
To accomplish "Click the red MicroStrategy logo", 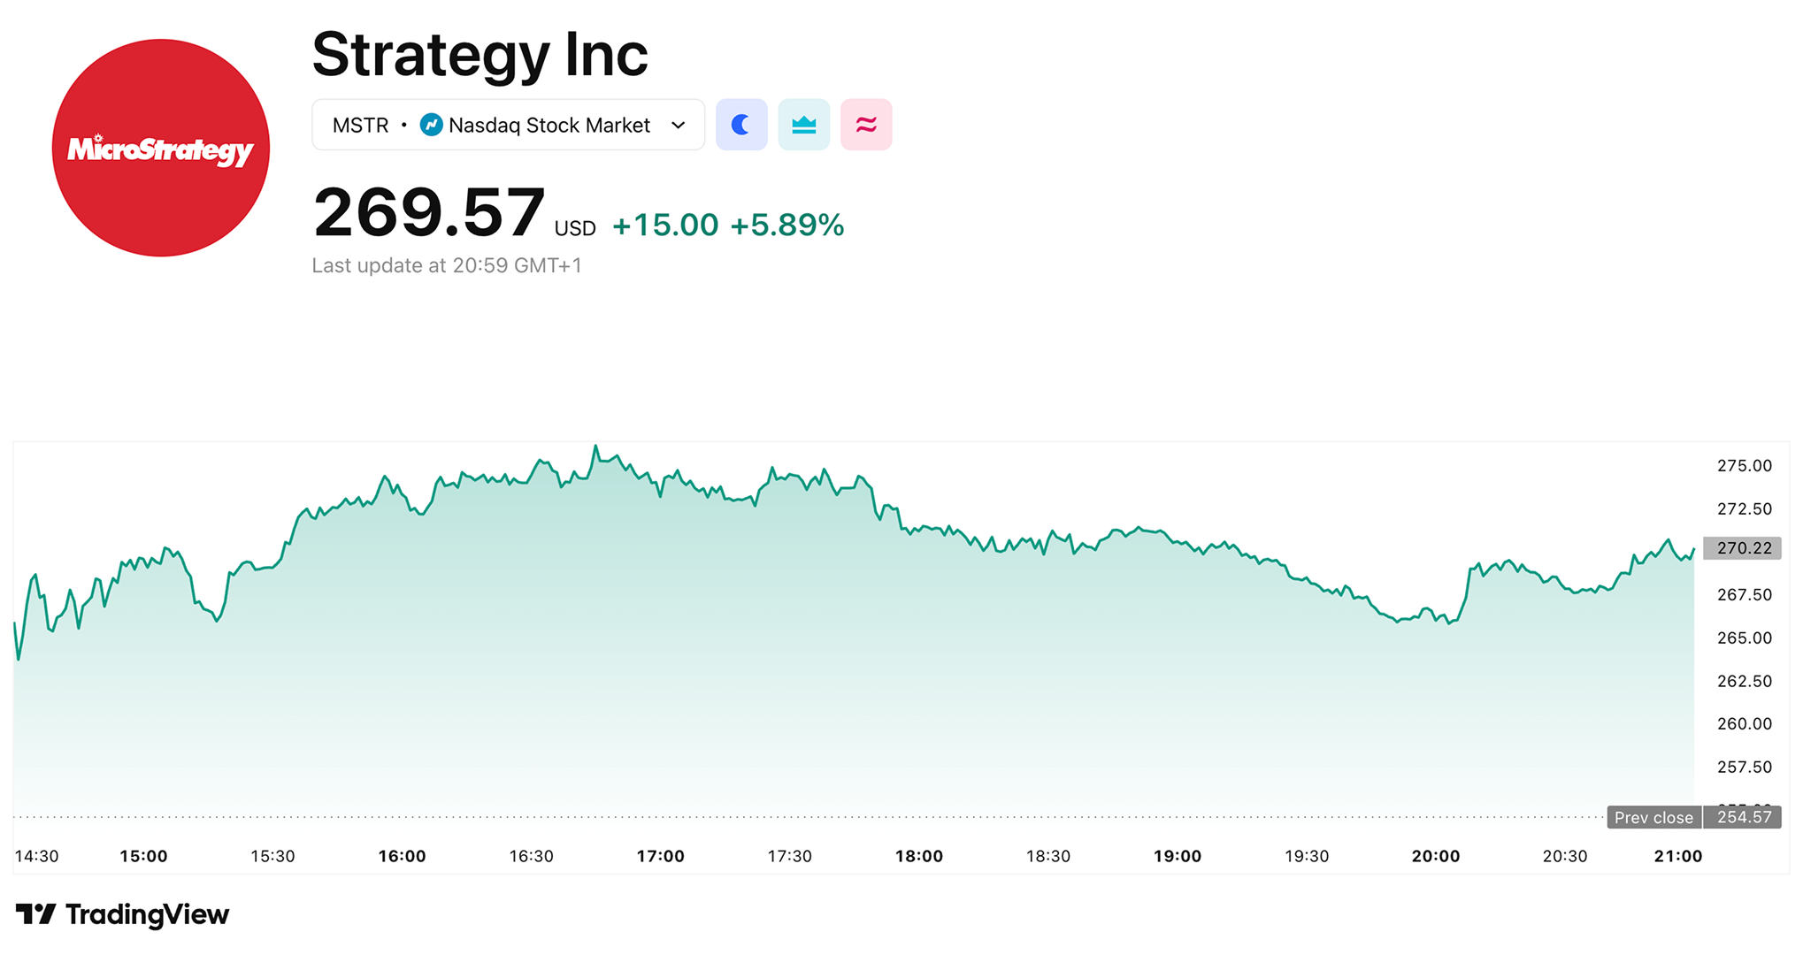I will [x=160, y=148].
